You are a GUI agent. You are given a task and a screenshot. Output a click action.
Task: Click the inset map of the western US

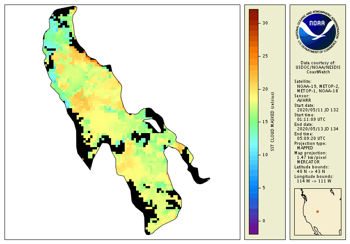(x=318, y=212)
